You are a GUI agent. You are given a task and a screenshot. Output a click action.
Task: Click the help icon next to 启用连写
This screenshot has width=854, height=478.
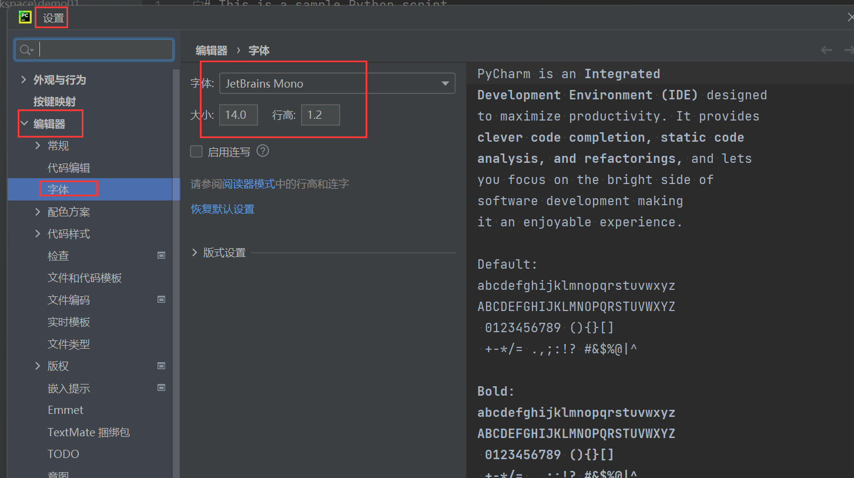click(263, 151)
